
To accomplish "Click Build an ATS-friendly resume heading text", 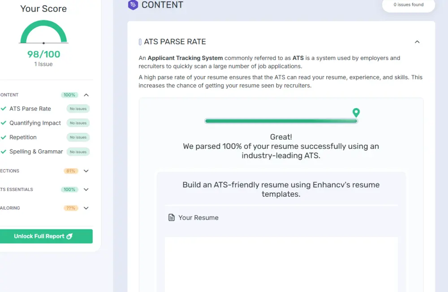I will [281, 189].
